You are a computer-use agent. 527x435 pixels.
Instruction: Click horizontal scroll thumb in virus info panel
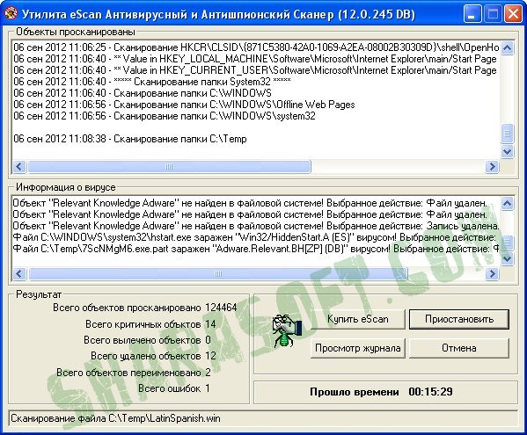pos(218,274)
